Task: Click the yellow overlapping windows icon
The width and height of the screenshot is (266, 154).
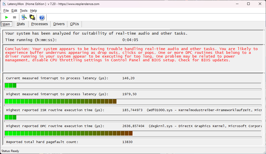Action: (32, 17)
